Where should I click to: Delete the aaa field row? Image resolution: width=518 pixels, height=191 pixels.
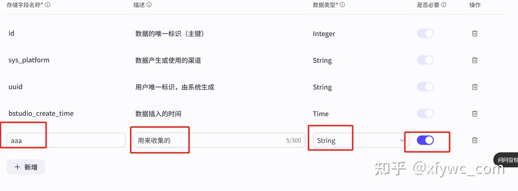[475, 140]
